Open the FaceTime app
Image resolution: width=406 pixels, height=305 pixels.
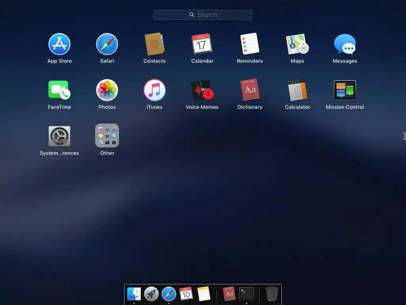(x=59, y=90)
